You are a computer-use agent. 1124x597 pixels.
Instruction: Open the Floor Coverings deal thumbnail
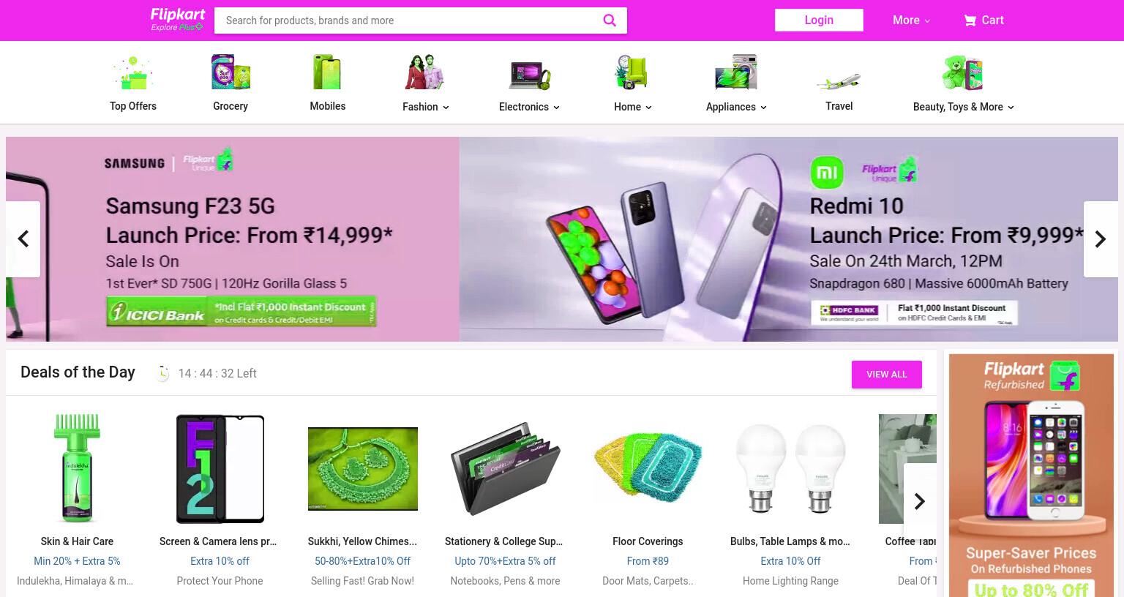point(648,469)
